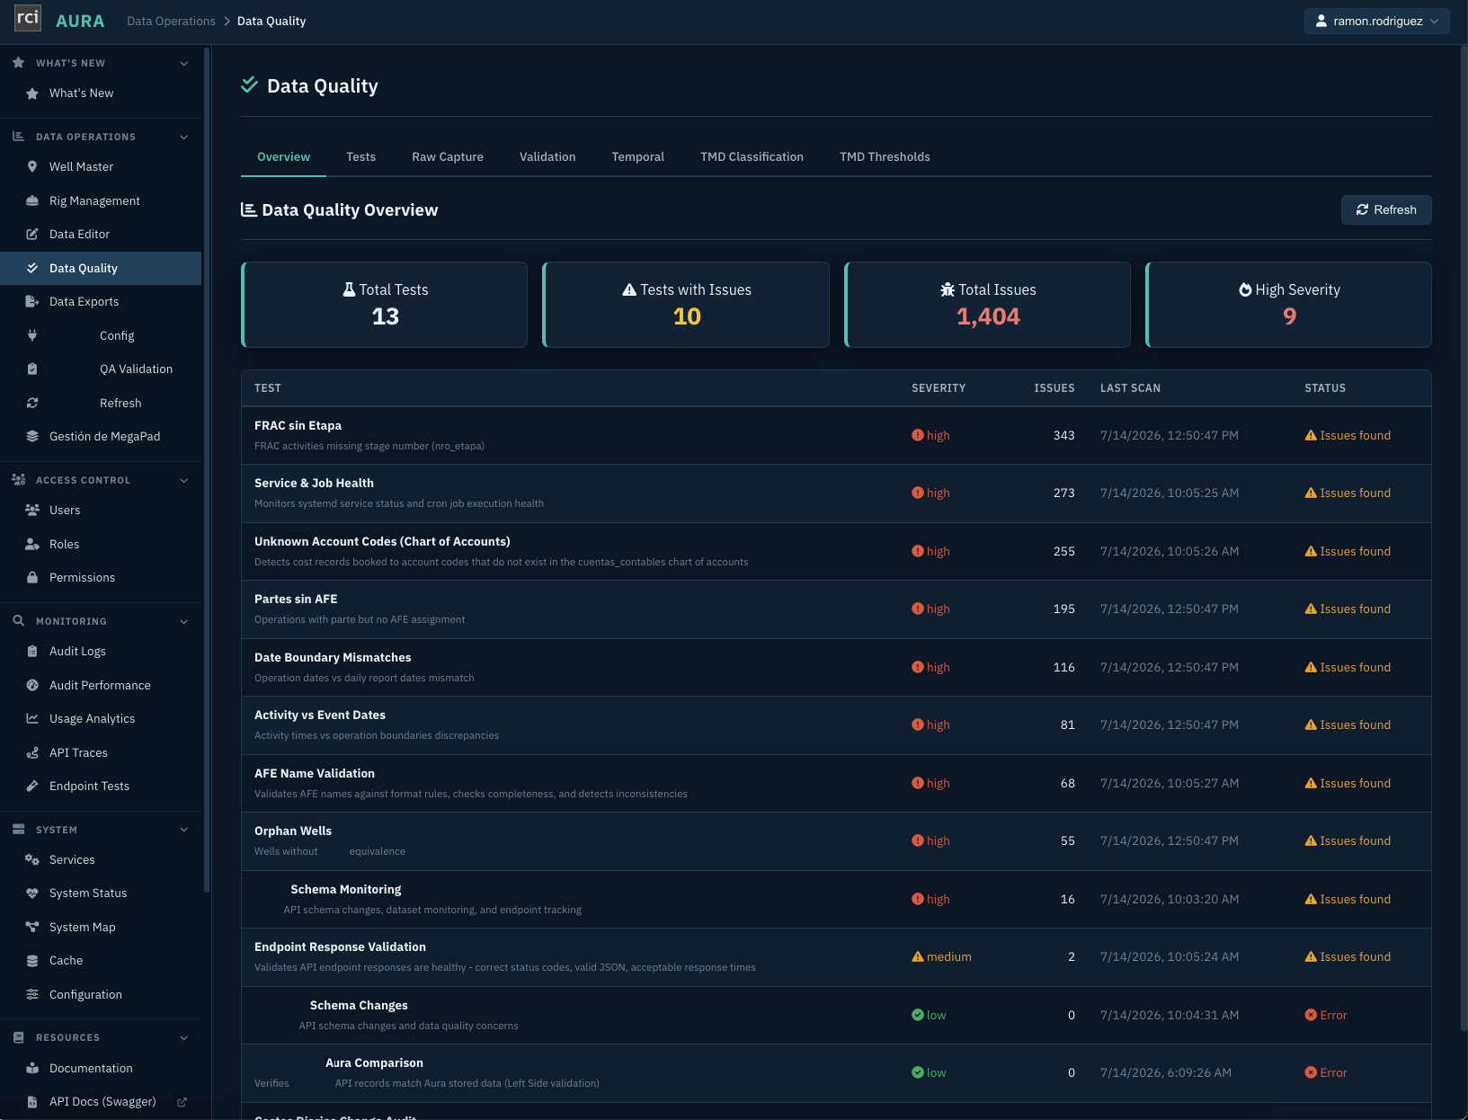Click the Issues found status for Schema Monitoring
The image size is (1468, 1120).
1348,899
